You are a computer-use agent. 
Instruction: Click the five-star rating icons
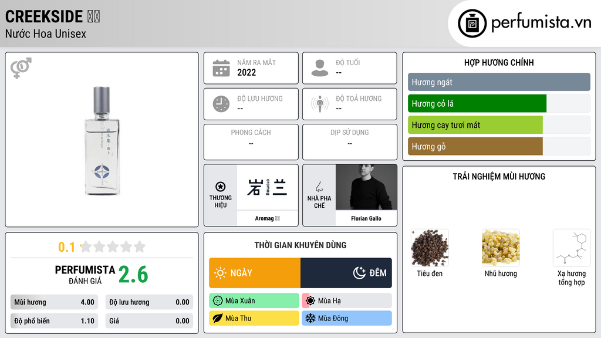pyautogui.click(x=113, y=247)
